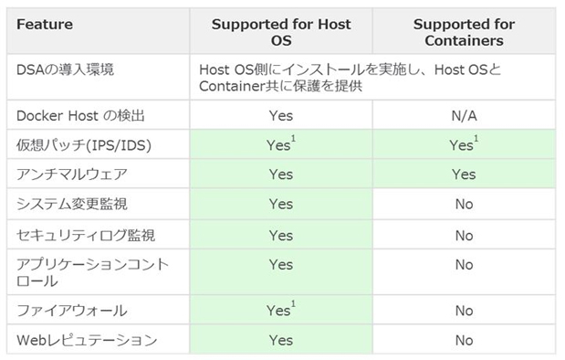Click the Yes cell for アンチマルウェア containers
The image size is (565, 360).
464,175
